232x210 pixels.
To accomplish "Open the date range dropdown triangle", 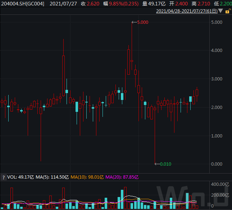I will pos(220,11).
